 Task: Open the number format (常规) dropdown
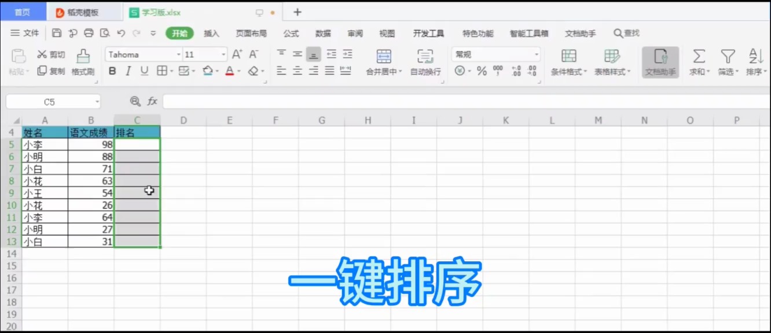[536, 54]
